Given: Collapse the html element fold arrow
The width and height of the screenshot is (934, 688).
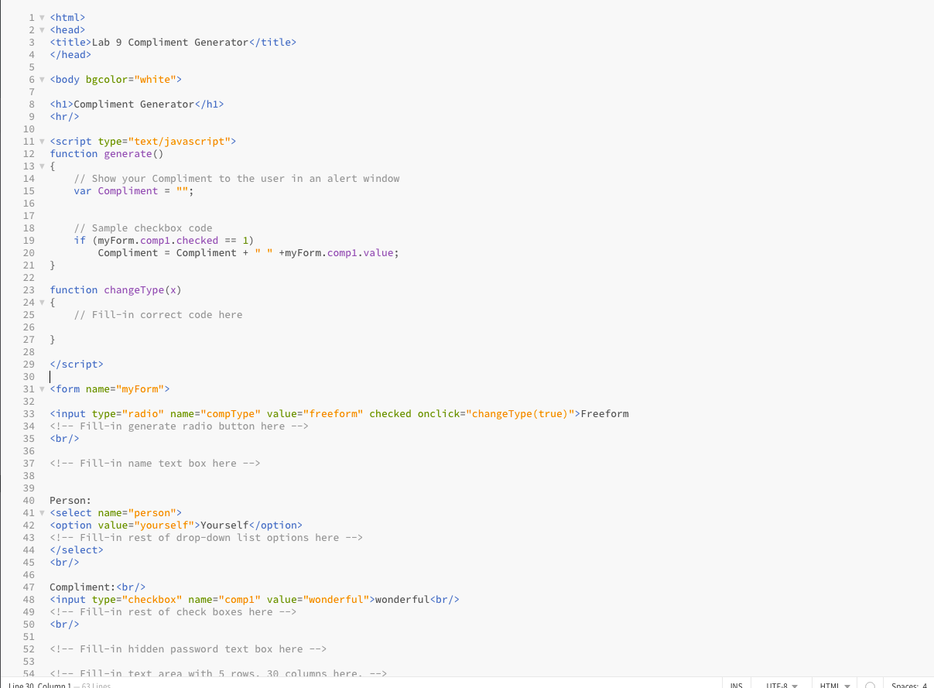Looking at the screenshot, I should click(42, 17).
